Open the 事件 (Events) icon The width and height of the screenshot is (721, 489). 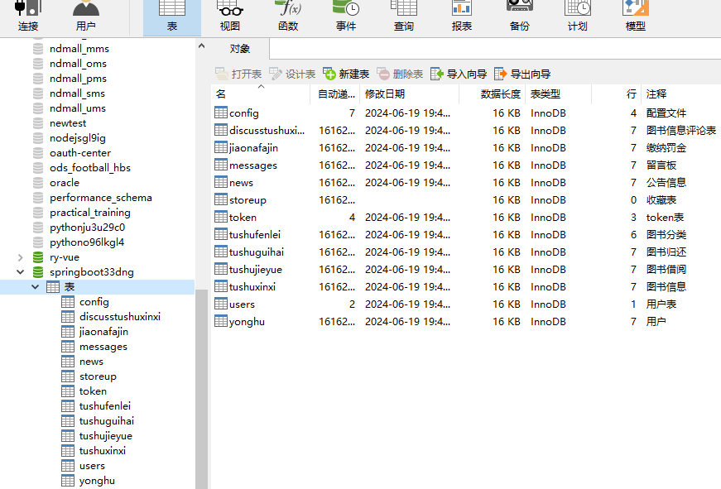(x=345, y=15)
